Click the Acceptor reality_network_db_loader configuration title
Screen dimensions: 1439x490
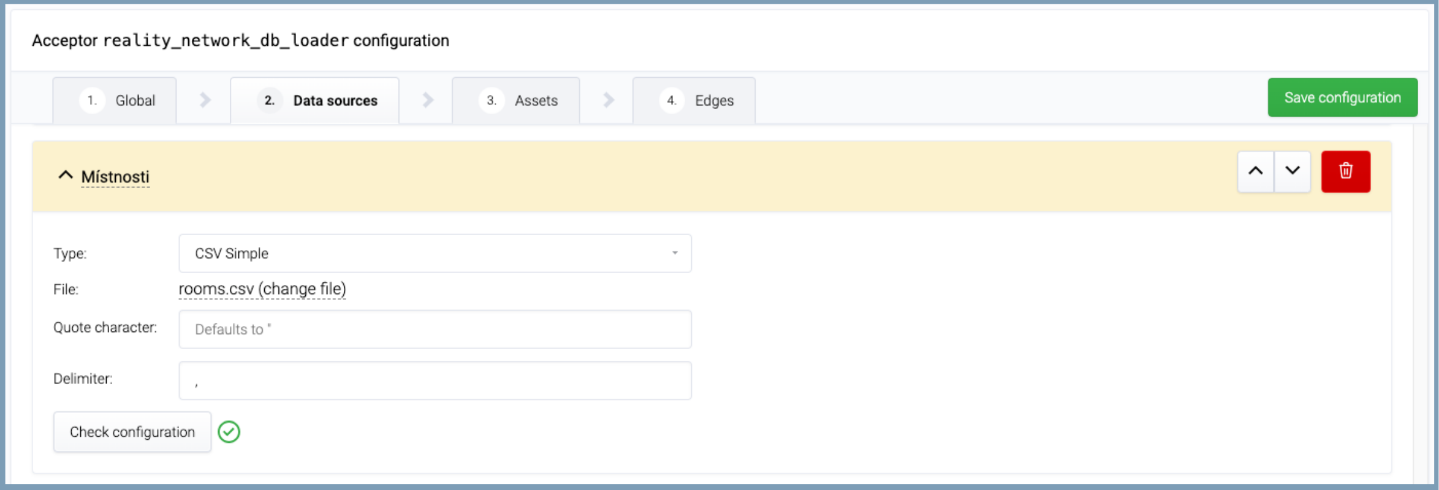coord(240,40)
